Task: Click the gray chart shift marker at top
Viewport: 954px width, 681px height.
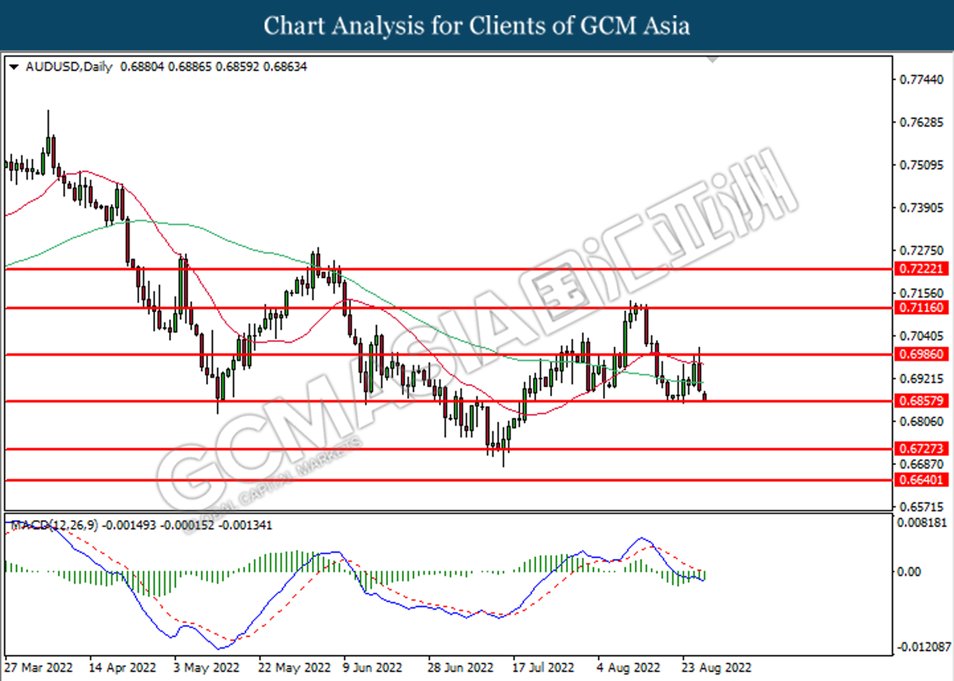Action: click(x=712, y=59)
